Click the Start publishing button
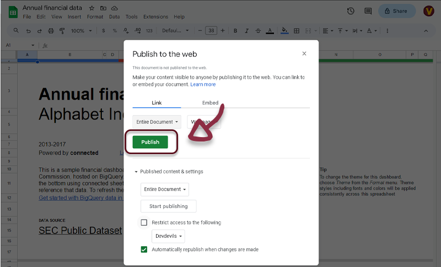The width and height of the screenshot is (441, 267). coord(168,206)
